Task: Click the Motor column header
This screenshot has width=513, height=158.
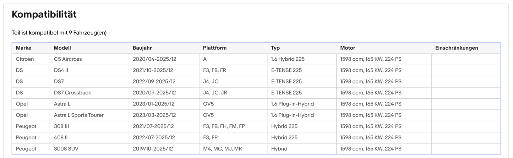Action: pyautogui.click(x=348, y=48)
